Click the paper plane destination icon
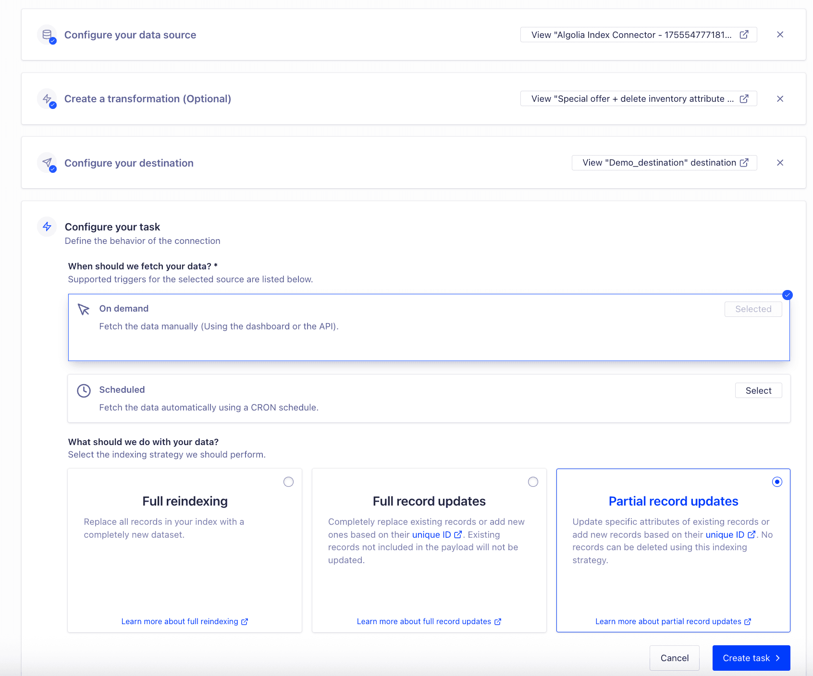The image size is (813, 676). tap(47, 163)
